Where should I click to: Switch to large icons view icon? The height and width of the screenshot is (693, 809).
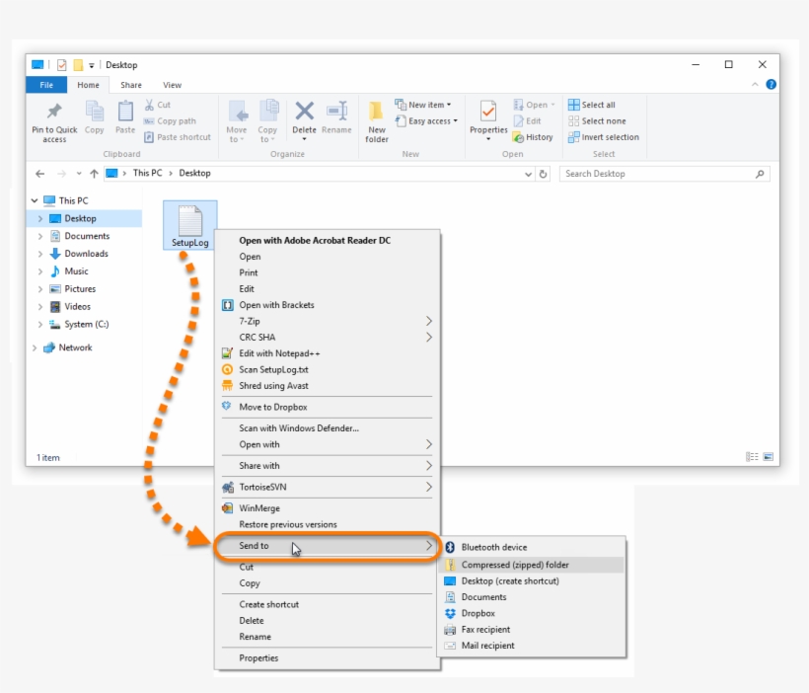tap(769, 456)
